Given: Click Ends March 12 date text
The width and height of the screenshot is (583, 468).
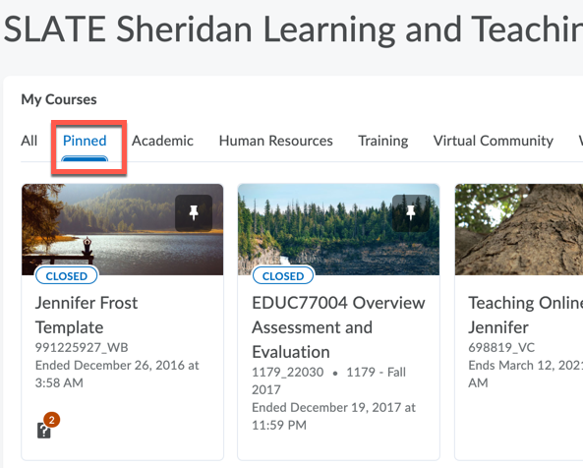Looking at the screenshot, I should click(x=525, y=374).
